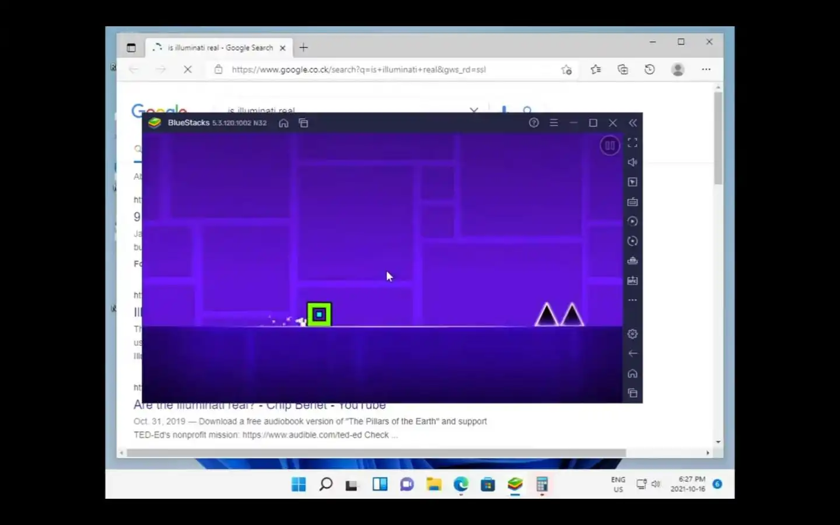Open Edge profile avatar

pyautogui.click(x=677, y=69)
